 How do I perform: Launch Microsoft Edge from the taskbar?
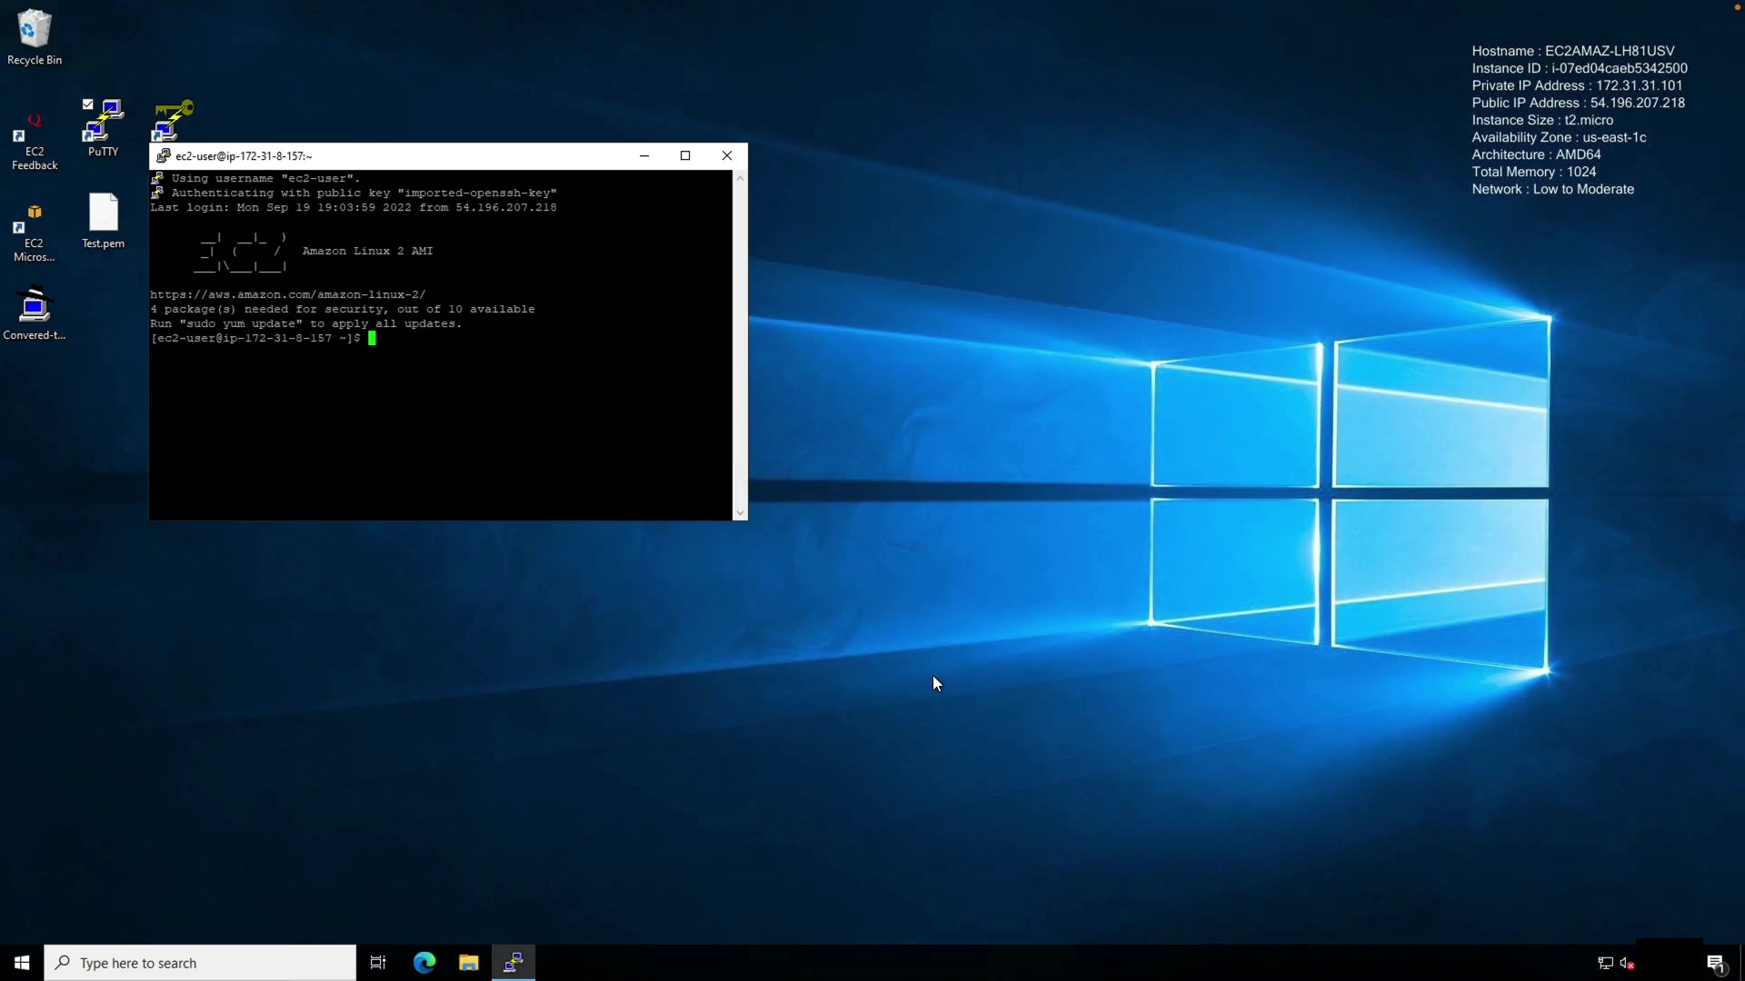424,963
